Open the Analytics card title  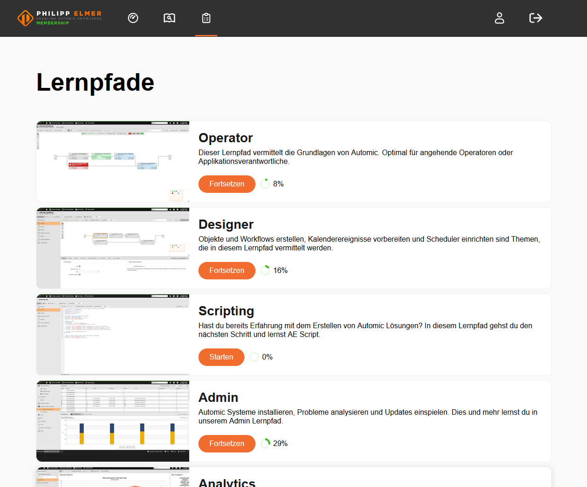(227, 482)
